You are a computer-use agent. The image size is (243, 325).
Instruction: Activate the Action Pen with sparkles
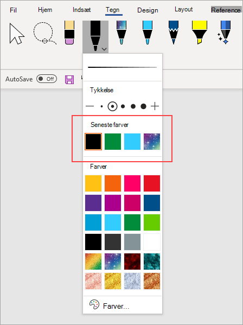pos(224,33)
